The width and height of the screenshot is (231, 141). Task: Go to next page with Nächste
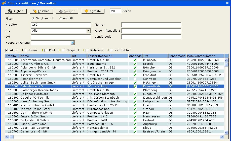pos(93,11)
